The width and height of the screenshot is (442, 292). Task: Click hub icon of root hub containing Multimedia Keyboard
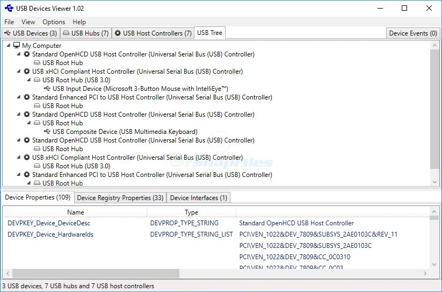pyautogui.click(x=37, y=123)
